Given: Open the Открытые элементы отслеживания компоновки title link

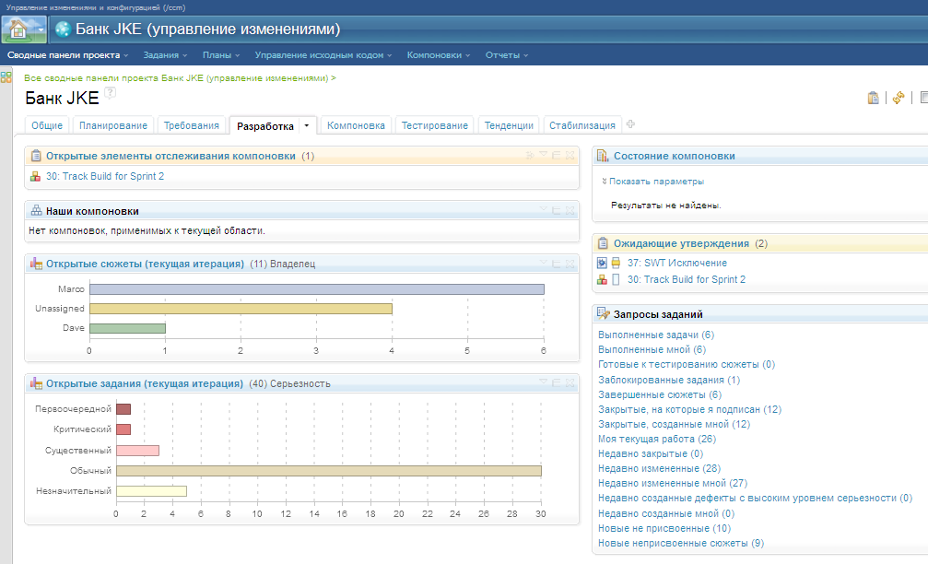Looking at the screenshot, I should point(170,156).
